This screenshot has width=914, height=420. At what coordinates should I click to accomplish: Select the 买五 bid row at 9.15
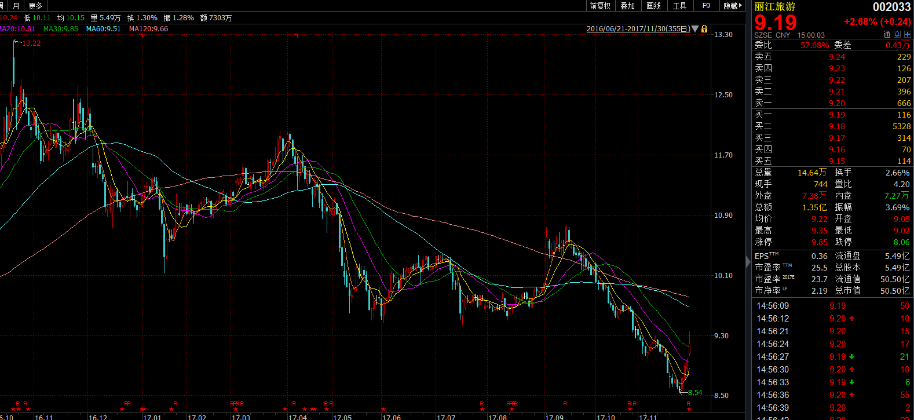coord(832,161)
